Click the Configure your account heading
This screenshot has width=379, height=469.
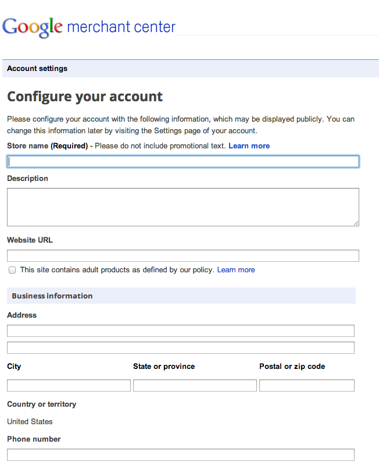pos(85,97)
